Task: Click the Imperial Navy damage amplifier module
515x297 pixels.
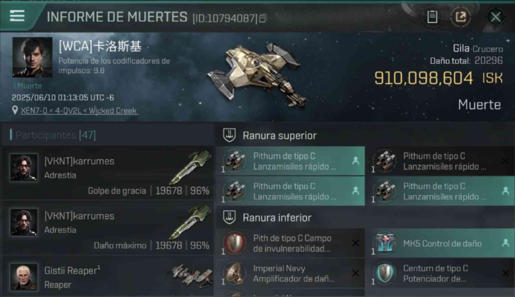Action: pos(290,273)
